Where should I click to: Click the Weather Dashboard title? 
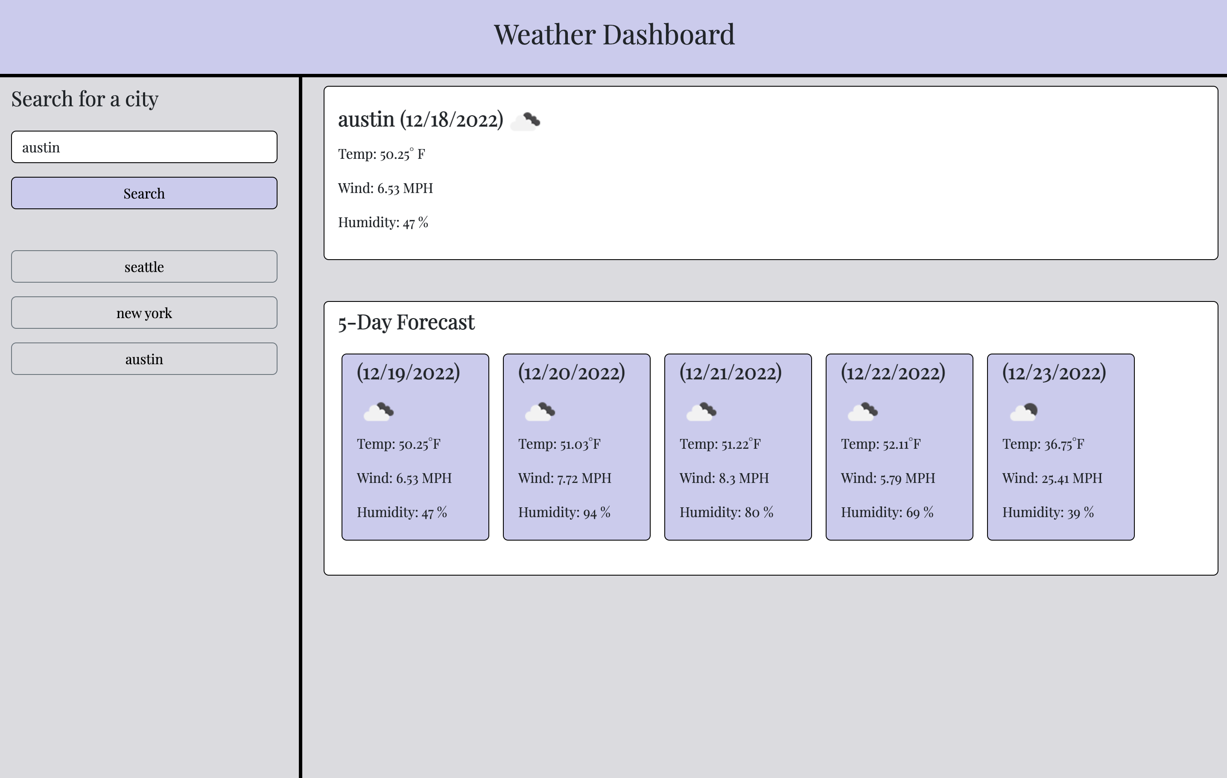pyautogui.click(x=613, y=35)
